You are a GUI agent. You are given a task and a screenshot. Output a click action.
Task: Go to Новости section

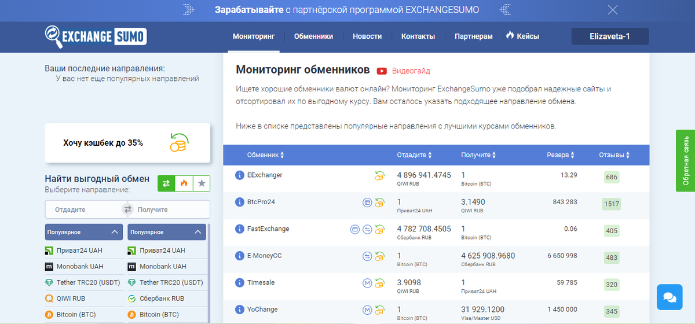point(367,36)
